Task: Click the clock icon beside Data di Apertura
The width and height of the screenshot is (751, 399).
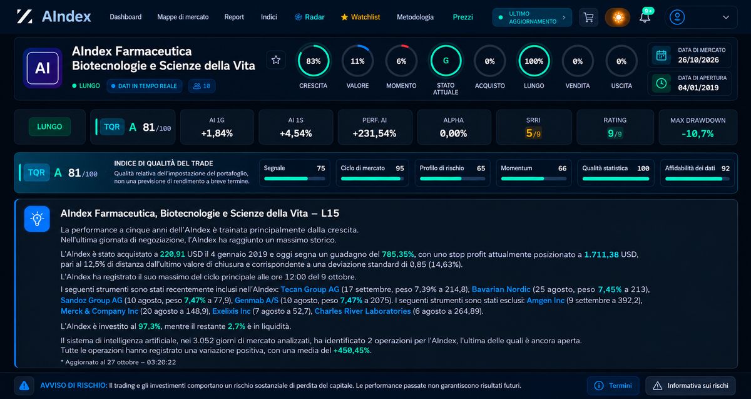Action: pos(662,83)
